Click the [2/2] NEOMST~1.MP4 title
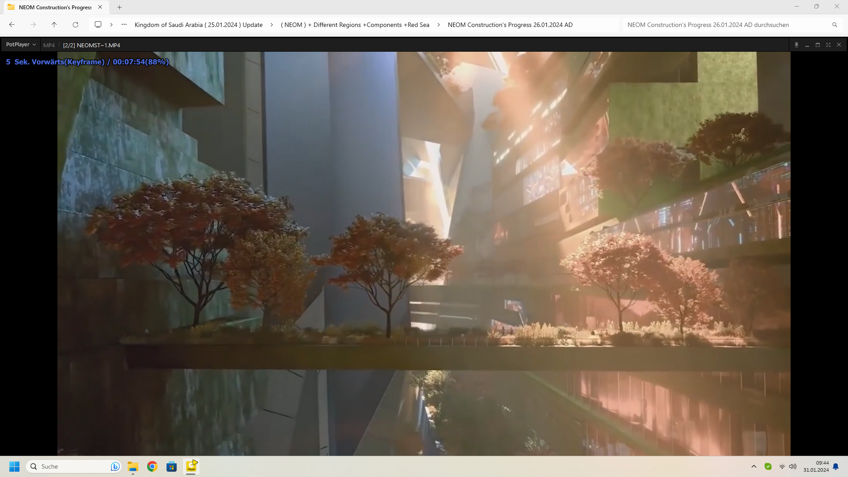This screenshot has width=848, height=477. [91, 45]
